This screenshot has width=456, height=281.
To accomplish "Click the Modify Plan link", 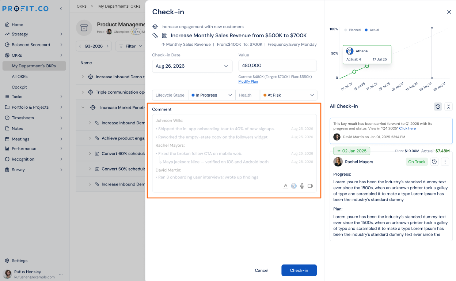I will click(x=248, y=81).
